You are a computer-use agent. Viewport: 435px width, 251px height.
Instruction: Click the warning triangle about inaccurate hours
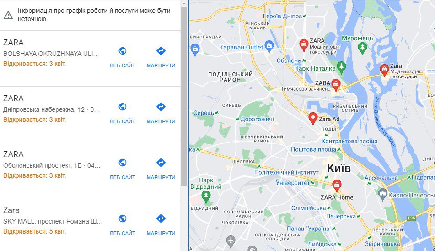click(x=8, y=15)
